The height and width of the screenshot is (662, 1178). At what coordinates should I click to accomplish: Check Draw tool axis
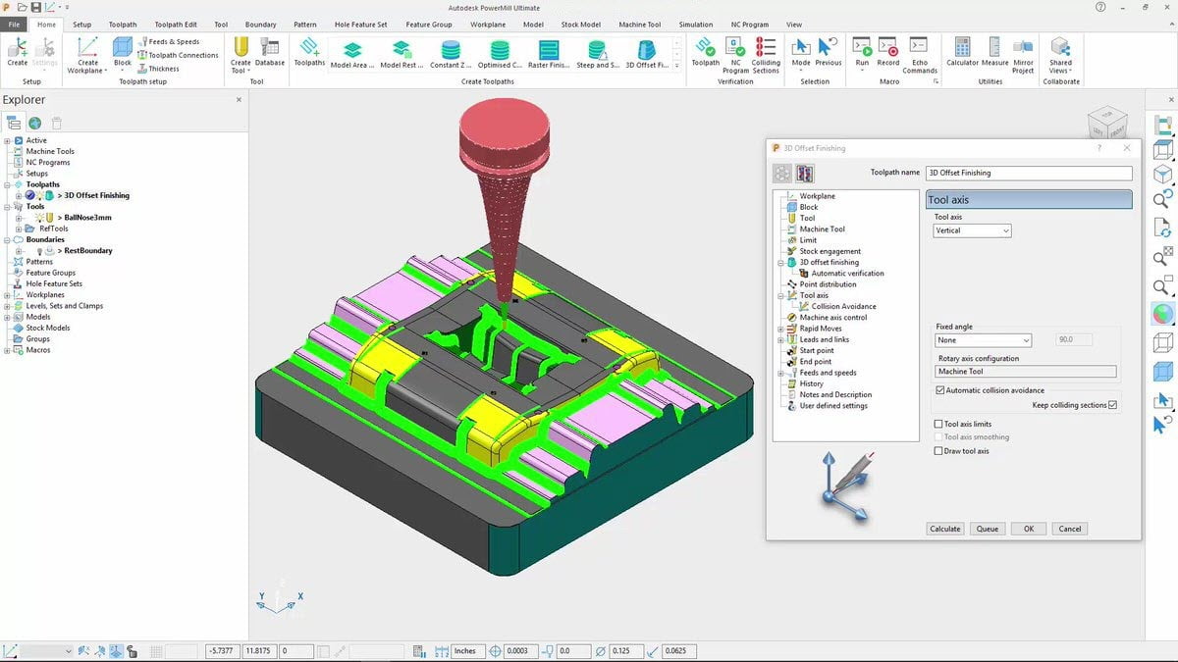938,451
